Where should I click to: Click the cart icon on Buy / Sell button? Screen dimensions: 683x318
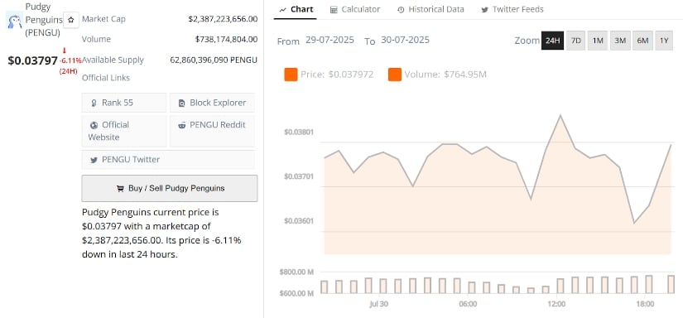[x=120, y=189]
